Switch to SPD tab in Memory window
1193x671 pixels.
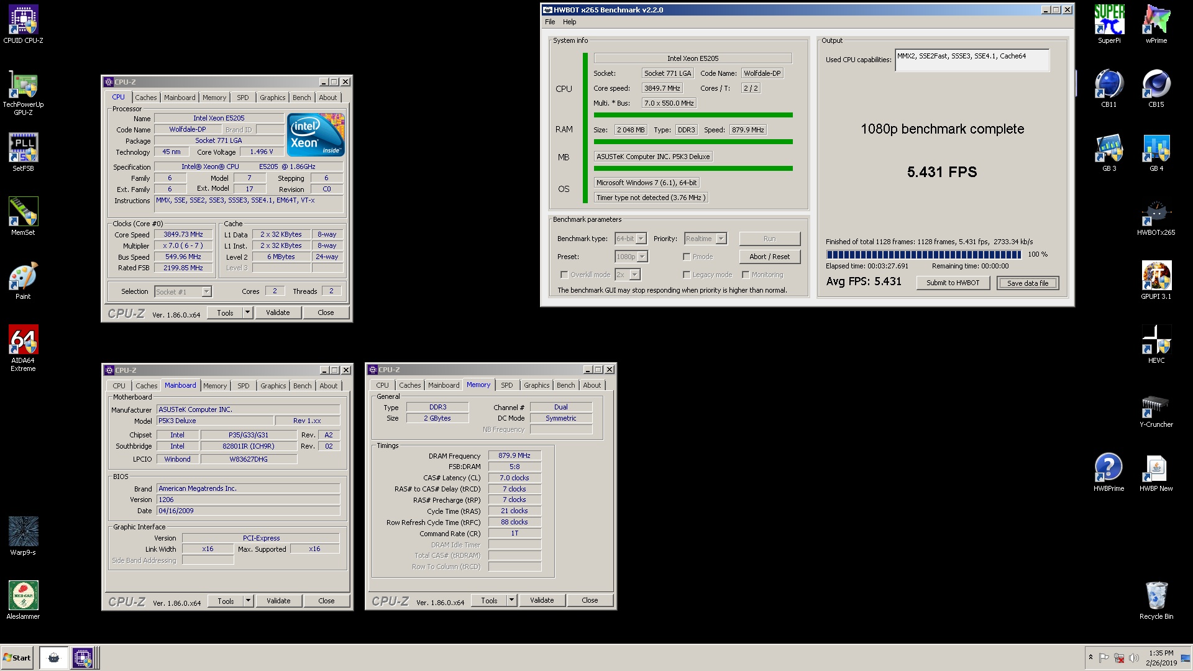pyautogui.click(x=507, y=385)
